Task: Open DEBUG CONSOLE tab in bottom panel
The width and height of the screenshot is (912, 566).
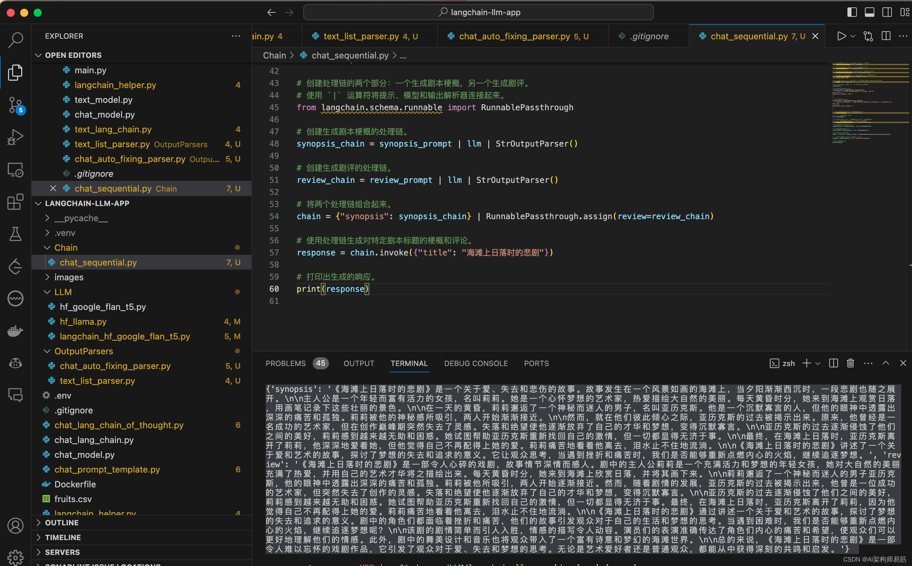Action: pos(476,363)
